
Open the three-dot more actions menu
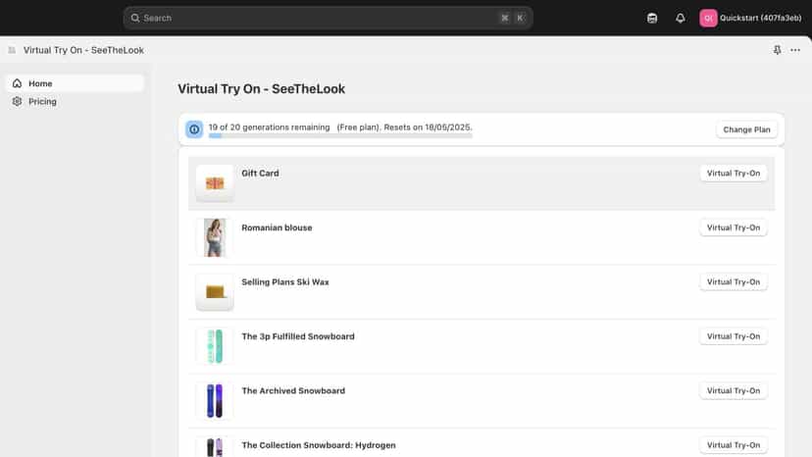click(795, 50)
